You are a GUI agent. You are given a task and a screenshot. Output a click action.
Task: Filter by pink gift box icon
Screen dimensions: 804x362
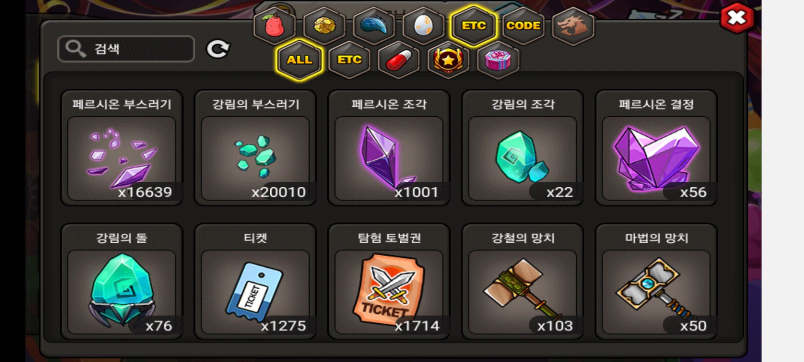pos(498,60)
